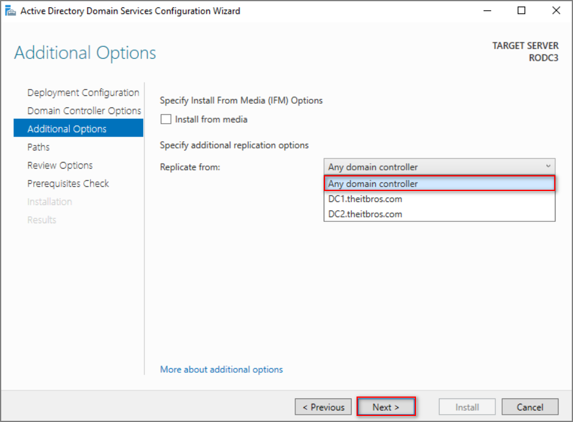
Task: Choose DC1.theitbros.com as replication source
Action: pos(439,199)
